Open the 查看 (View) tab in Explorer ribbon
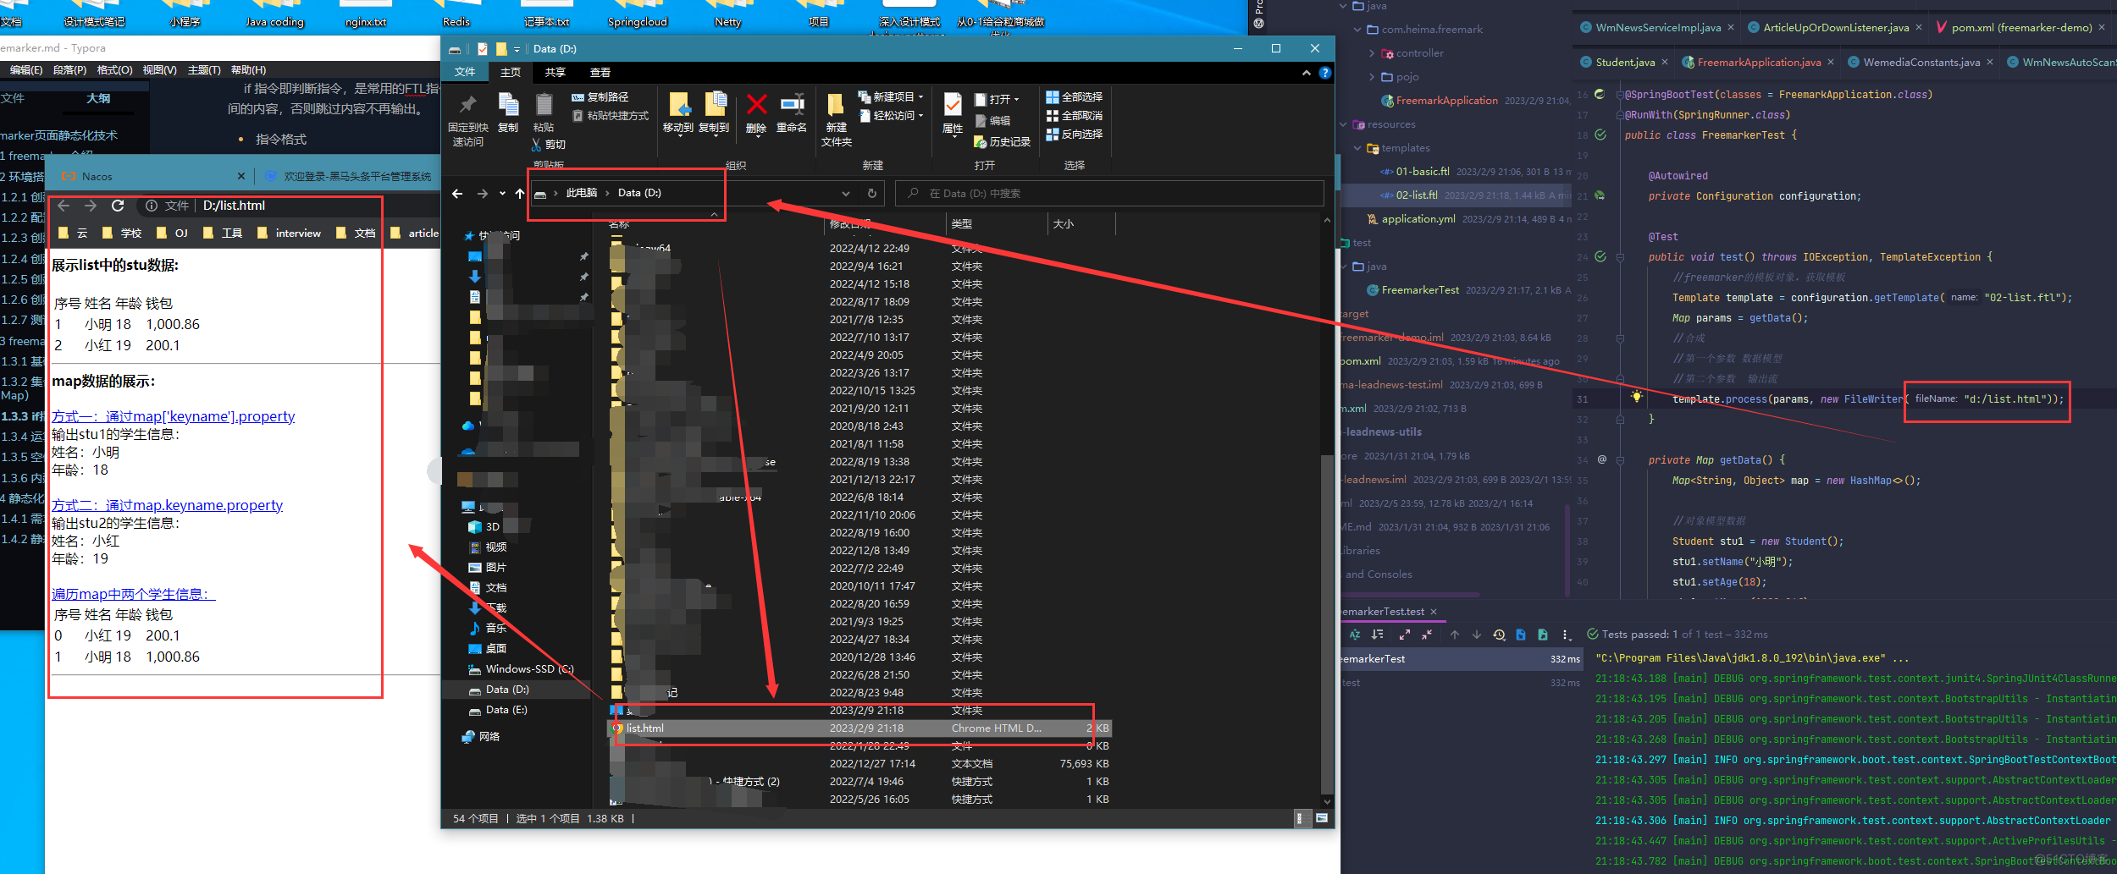This screenshot has height=874, width=2117. click(600, 73)
